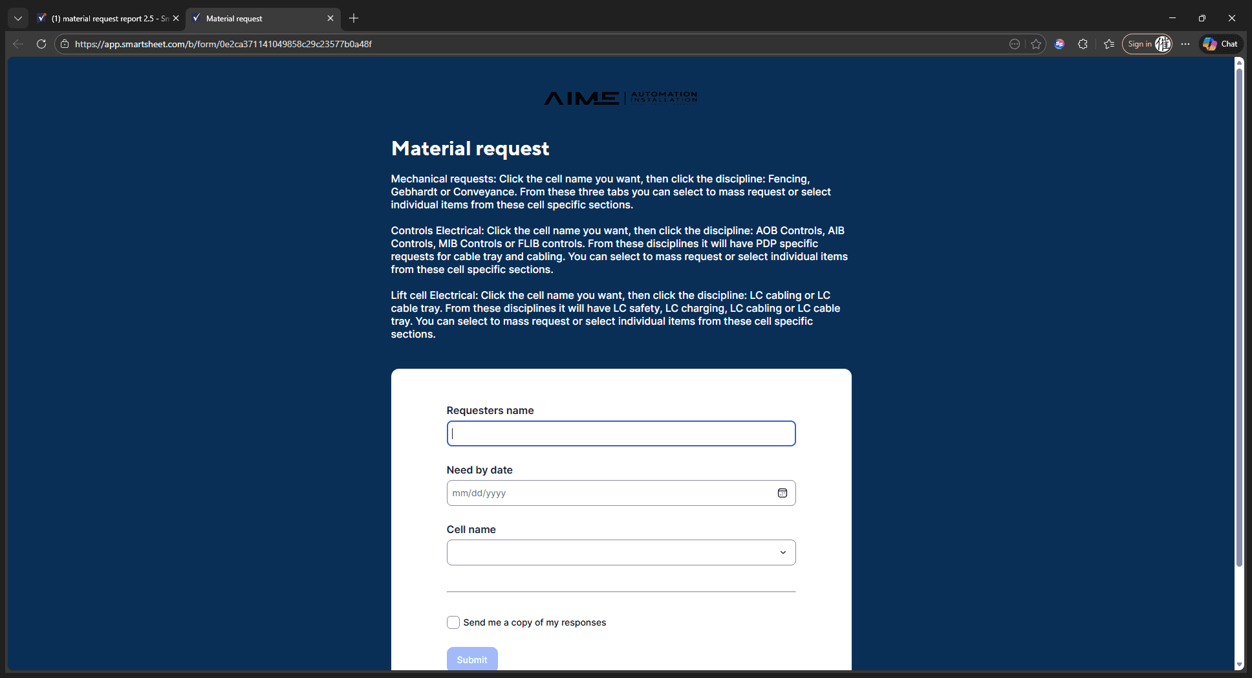Open the calendar picker in Need by date
The height and width of the screenshot is (678, 1252).
(782, 493)
